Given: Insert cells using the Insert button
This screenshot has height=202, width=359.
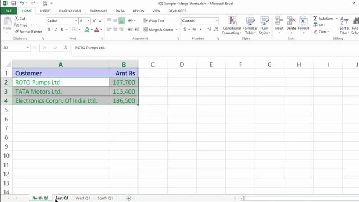Looking at the screenshot, I should (279, 25).
